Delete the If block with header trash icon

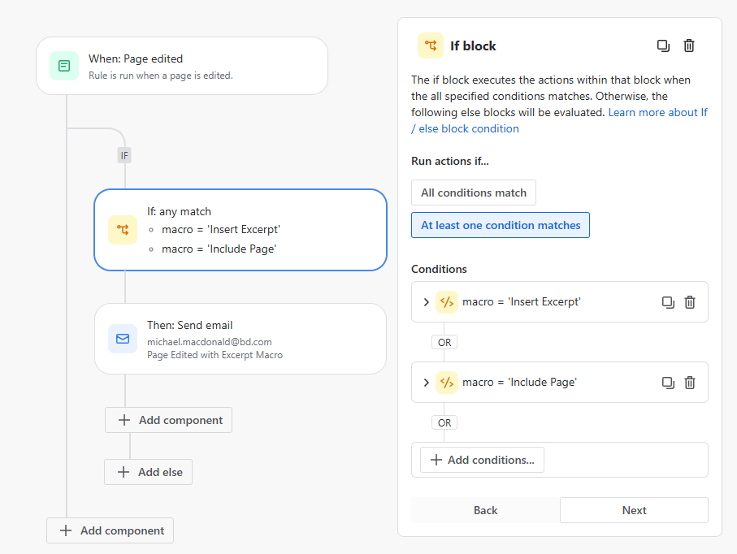689,45
